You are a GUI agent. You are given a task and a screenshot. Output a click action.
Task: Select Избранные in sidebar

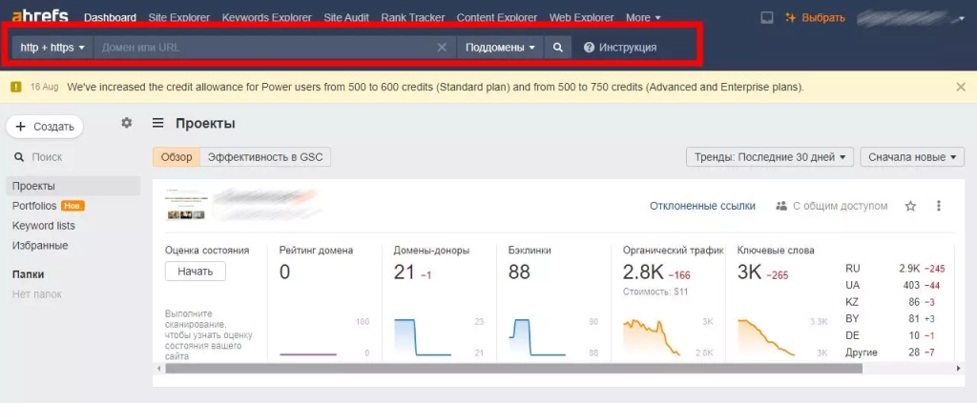(40, 246)
